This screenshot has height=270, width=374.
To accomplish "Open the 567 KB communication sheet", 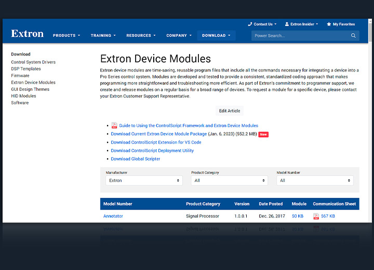I will [328, 216].
